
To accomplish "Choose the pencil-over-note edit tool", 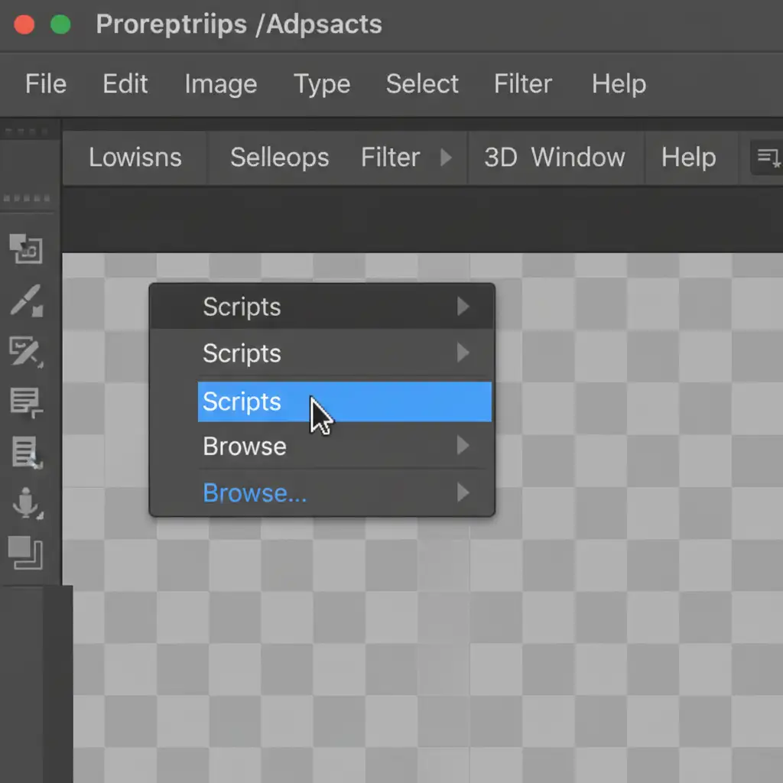I will tap(25, 351).
